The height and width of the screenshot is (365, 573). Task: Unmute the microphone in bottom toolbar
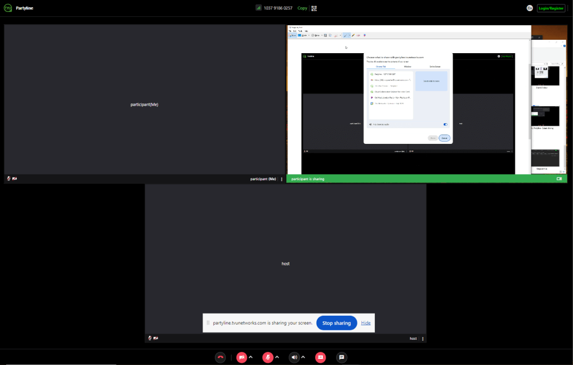268,357
